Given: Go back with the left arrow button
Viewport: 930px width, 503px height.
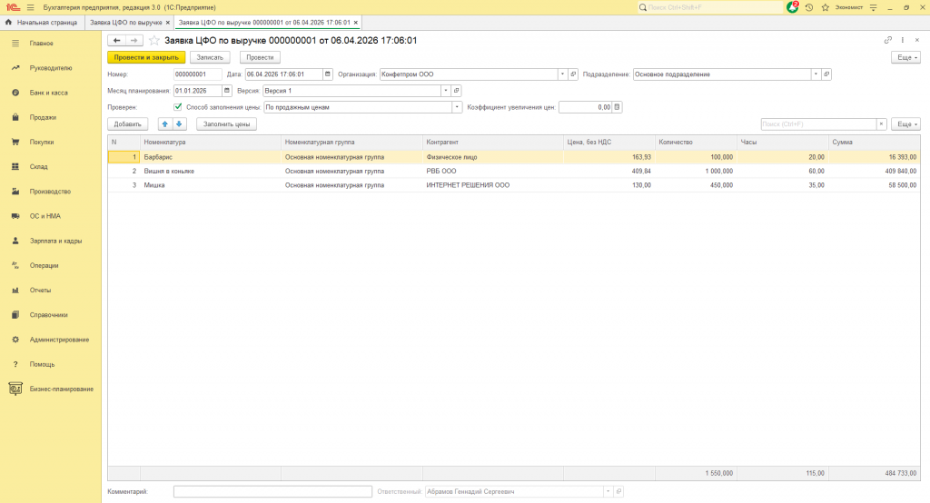Looking at the screenshot, I should [117, 40].
